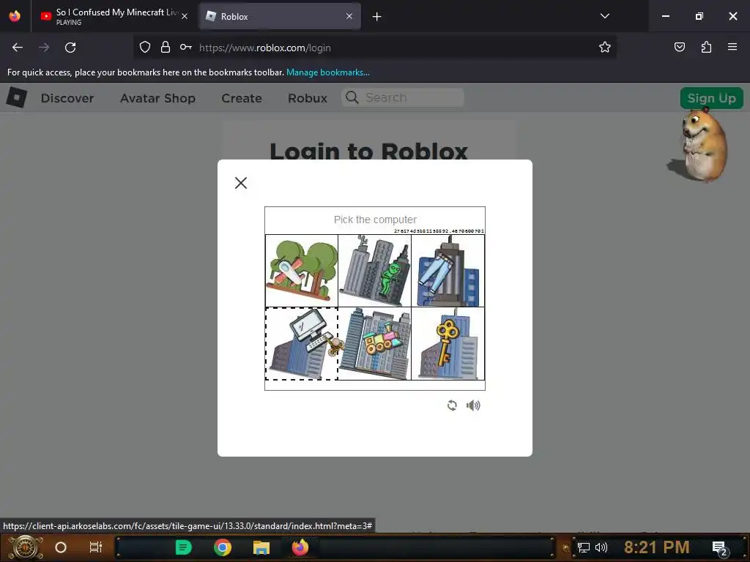750x562 pixels.
Task: Open a new browser tab
Action: pyautogui.click(x=377, y=17)
